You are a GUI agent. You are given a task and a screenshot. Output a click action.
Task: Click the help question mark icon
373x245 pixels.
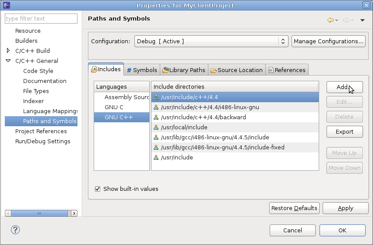(x=15, y=230)
